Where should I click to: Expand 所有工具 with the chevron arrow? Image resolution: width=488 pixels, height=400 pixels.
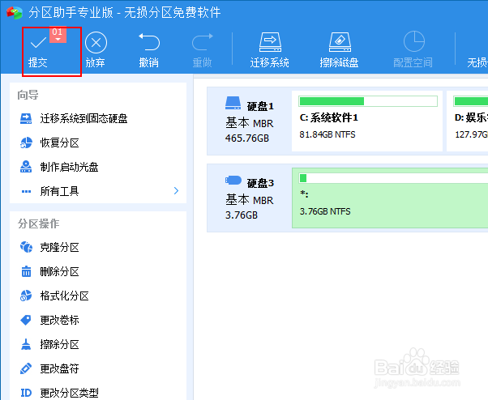pyautogui.click(x=176, y=190)
